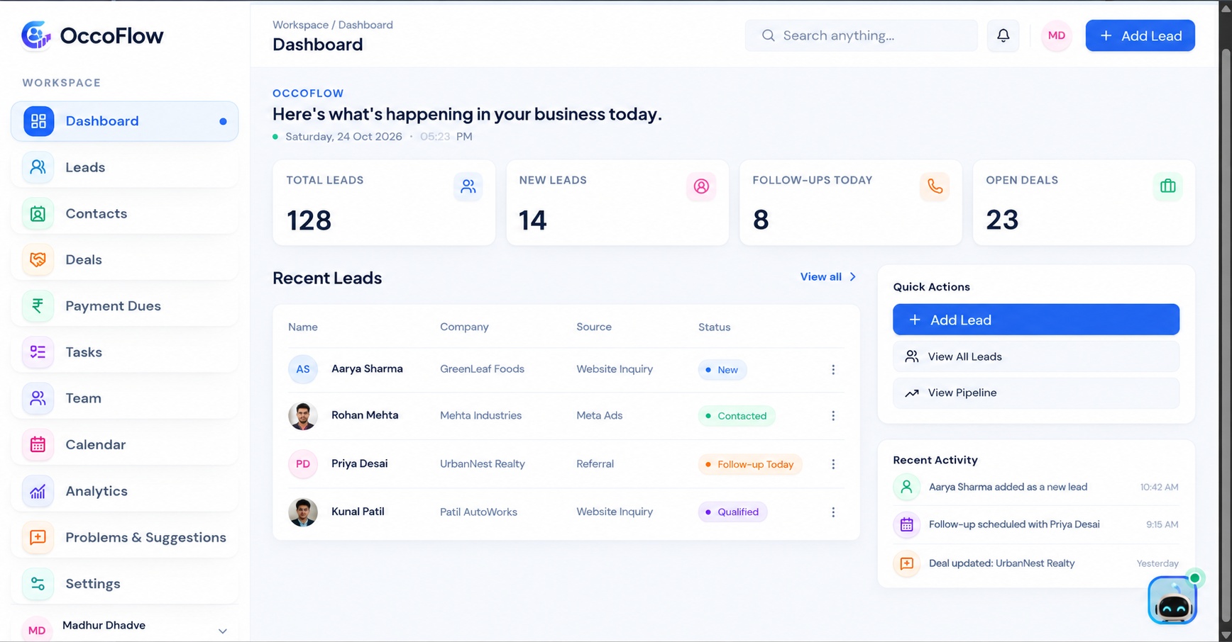The image size is (1232, 642).
Task: Click the 128 total leads value
Action: [x=309, y=220]
